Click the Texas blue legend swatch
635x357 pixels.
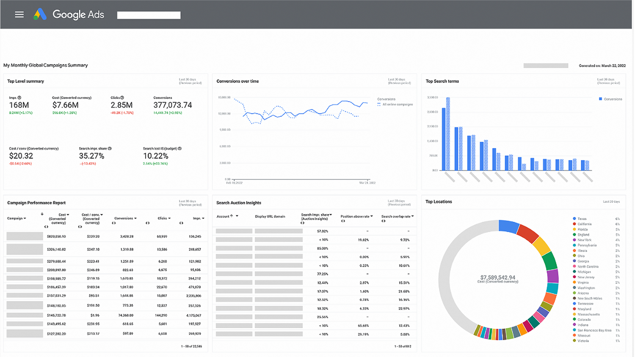point(574,219)
